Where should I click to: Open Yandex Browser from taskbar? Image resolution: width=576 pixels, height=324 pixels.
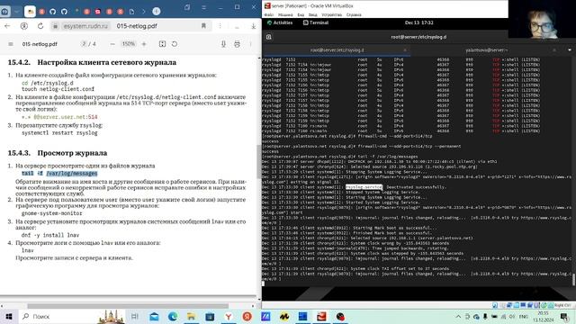[229, 316]
